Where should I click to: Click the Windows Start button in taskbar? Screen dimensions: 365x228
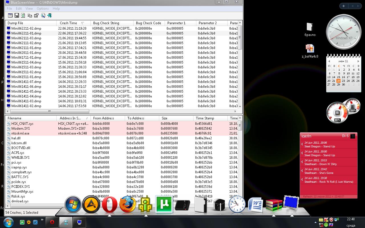(8, 222)
